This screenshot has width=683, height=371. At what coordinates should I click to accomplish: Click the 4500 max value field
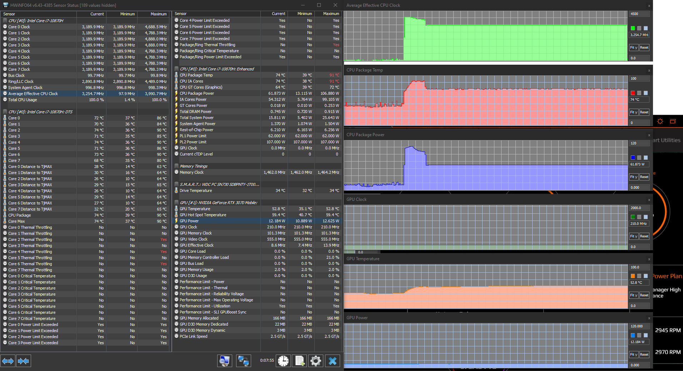coord(639,14)
